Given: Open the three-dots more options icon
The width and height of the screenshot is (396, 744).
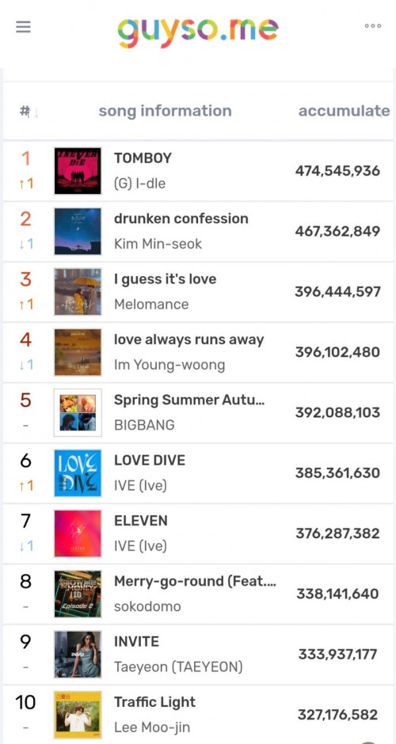Looking at the screenshot, I should tap(373, 26).
